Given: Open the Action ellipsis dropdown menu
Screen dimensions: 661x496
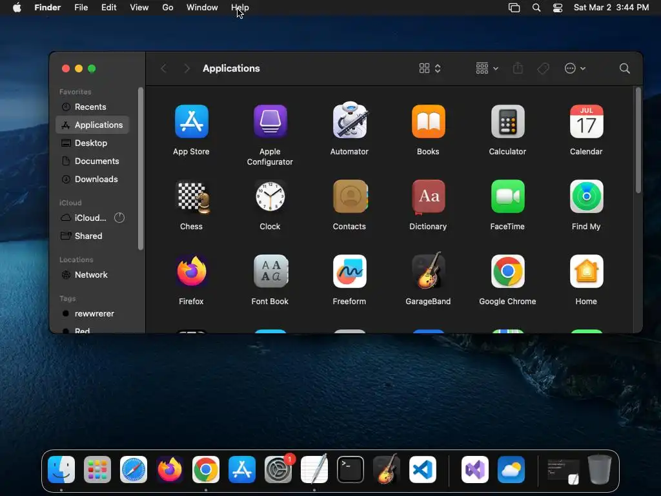Looking at the screenshot, I should (x=575, y=68).
